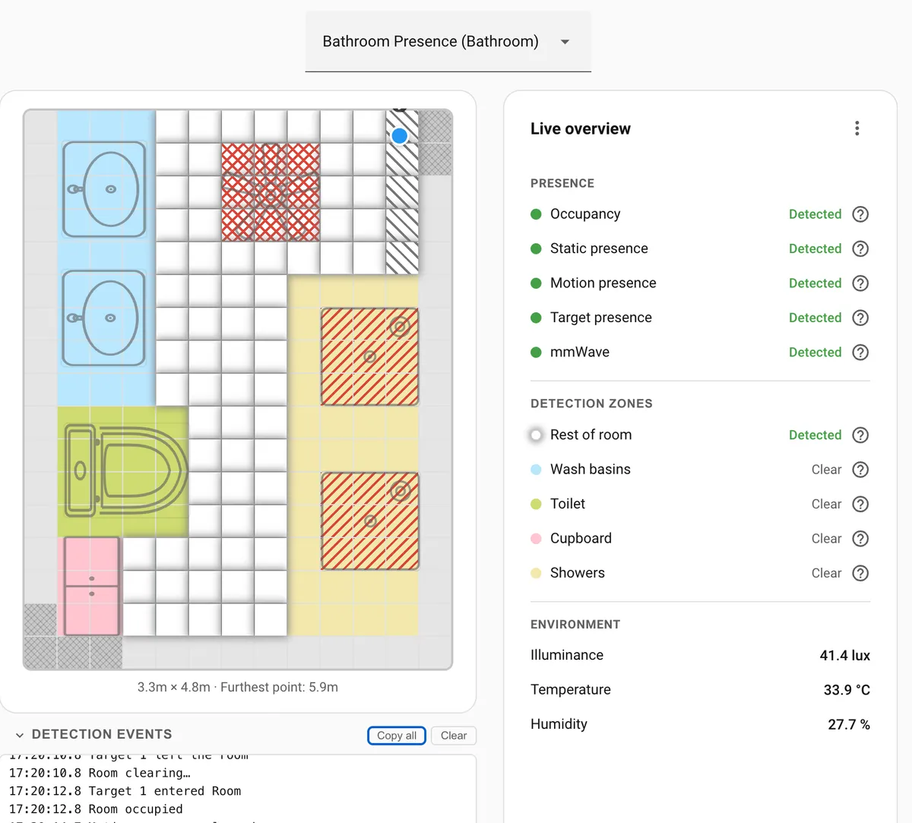Click the Showers yellow color dot
The image size is (912, 823).
pyautogui.click(x=536, y=573)
